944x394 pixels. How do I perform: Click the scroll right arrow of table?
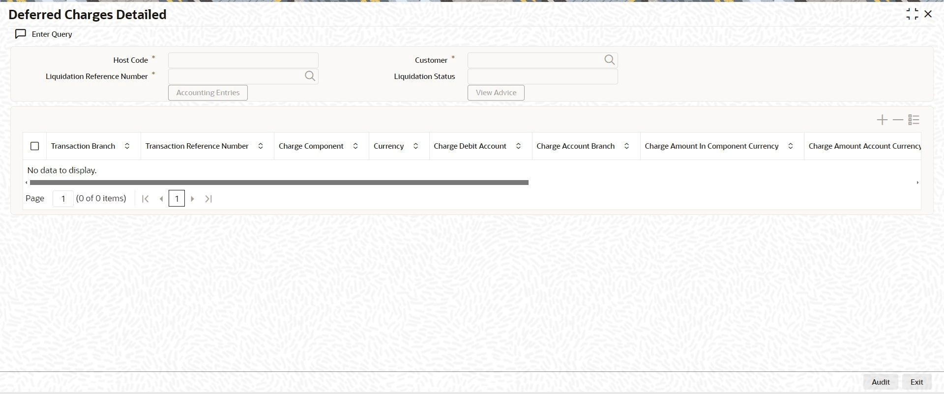tap(917, 183)
